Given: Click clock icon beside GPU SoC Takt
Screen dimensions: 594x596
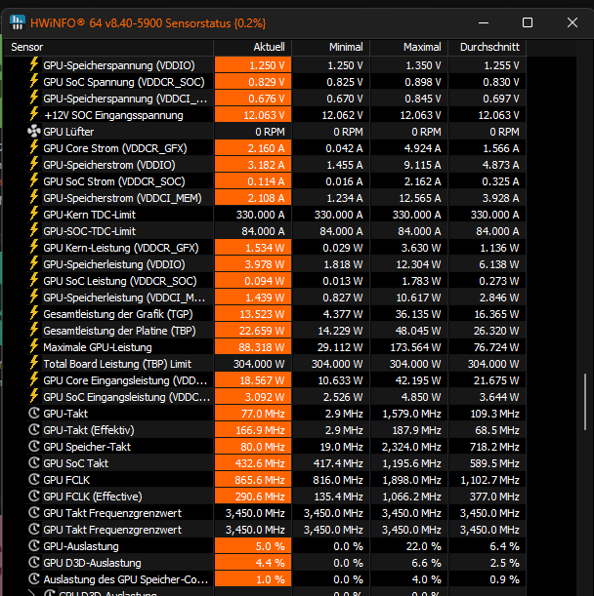Looking at the screenshot, I should (x=34, y=462).
